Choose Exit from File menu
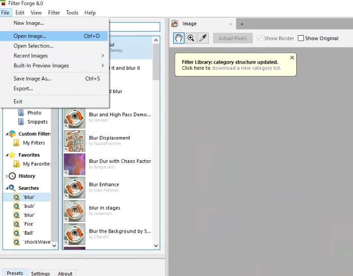The image size is (353, 276). [x=54, y=101]
